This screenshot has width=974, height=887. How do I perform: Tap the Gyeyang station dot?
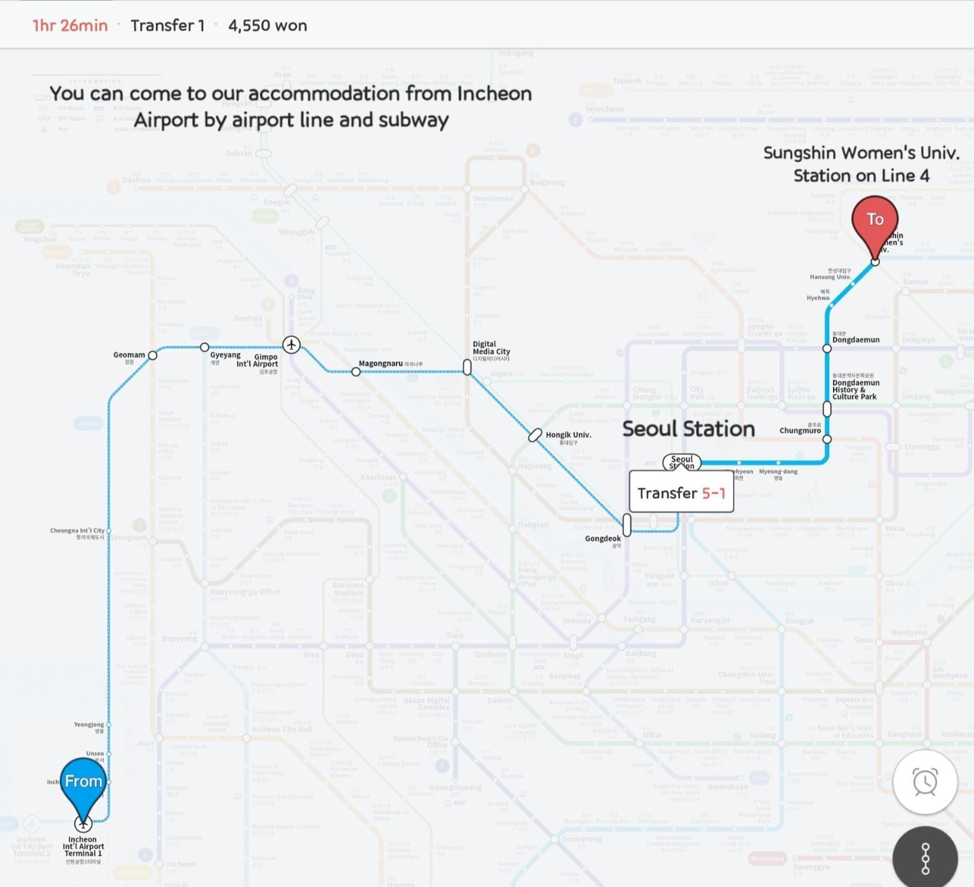click(204, 347)
